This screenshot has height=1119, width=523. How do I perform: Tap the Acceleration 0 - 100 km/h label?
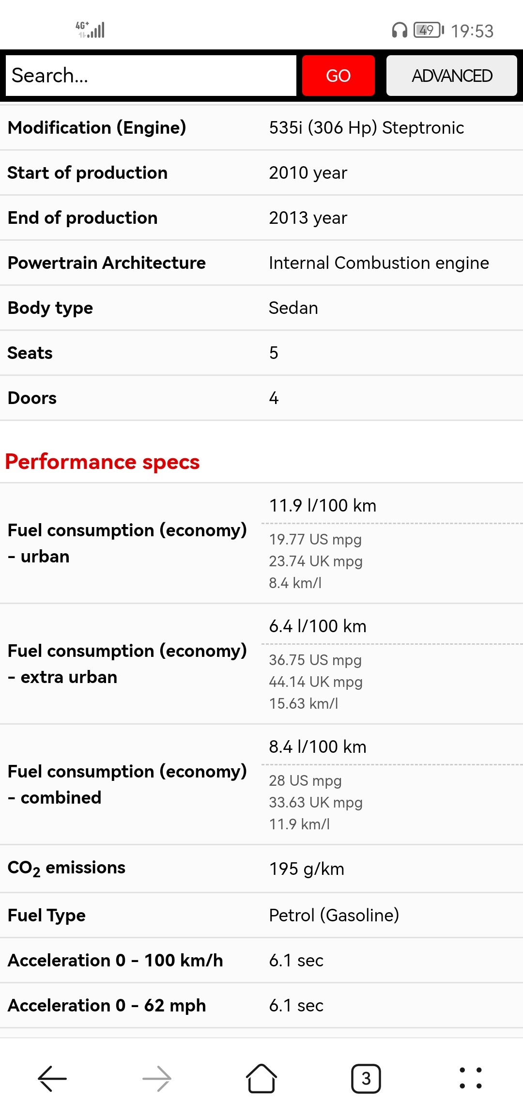pyautogui.click(x=115, y=960)
